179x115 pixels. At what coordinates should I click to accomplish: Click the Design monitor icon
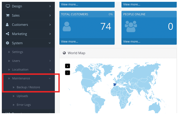(x=8, y=6)
